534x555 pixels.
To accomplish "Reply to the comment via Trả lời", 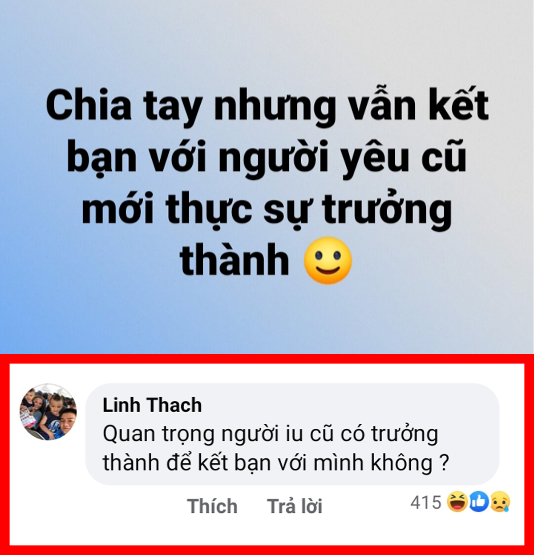I will tap(295, 507).
